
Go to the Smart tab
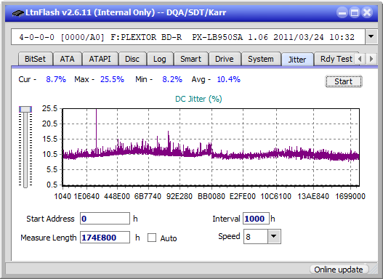(190, 59)
